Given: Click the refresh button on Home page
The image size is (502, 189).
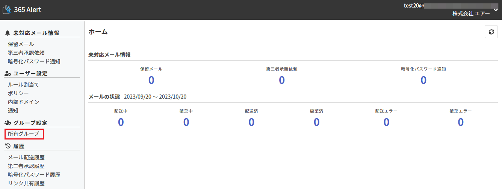Looking at the screenshot, I should (x=491, y=32).
